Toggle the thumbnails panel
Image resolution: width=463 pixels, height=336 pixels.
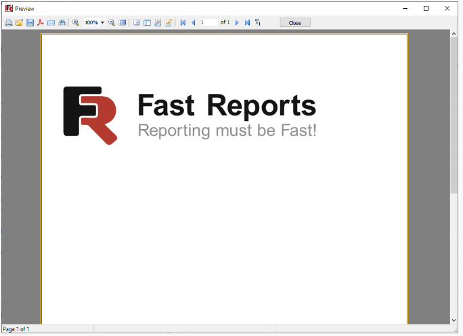[147, 22]
